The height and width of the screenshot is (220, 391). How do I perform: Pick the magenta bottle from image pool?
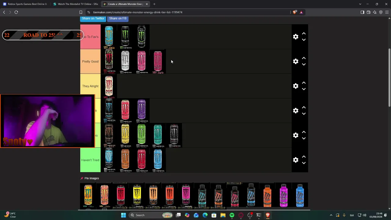[x=283, y=196]
